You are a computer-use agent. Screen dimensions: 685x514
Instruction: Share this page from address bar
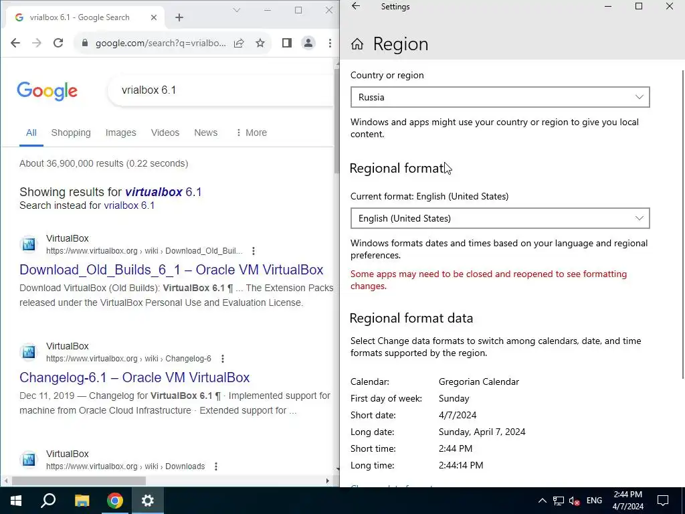[239, 43]
